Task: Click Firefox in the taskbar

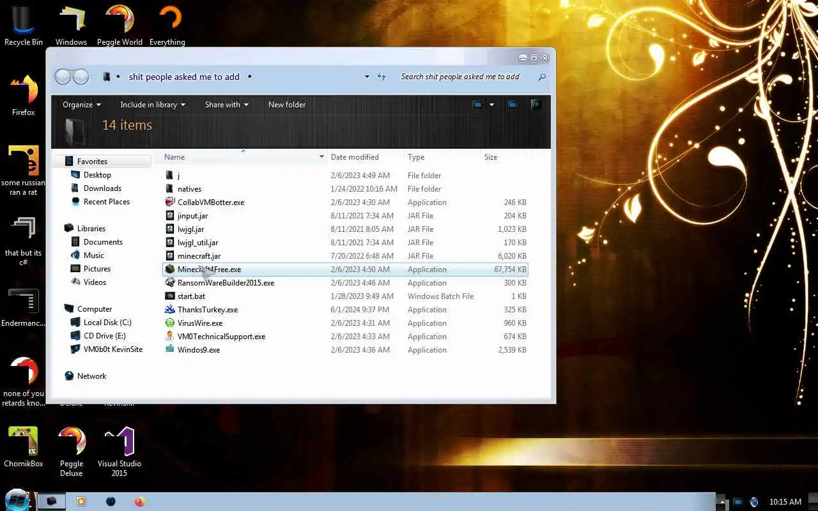Action: click(140, 501)
